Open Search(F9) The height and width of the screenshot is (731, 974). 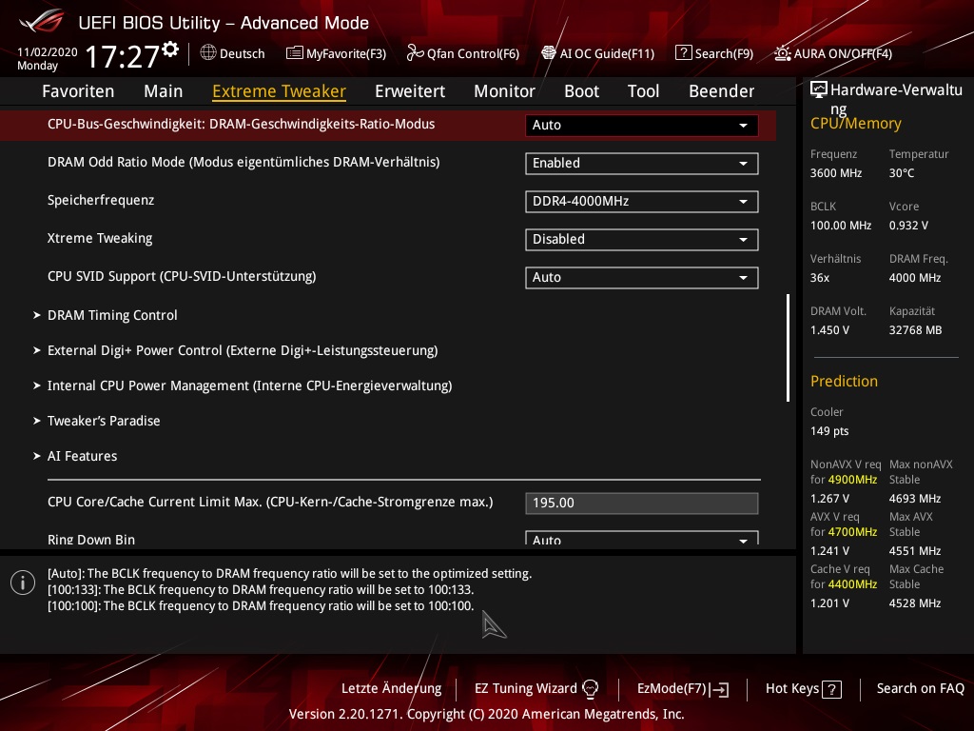pos(724,53)
